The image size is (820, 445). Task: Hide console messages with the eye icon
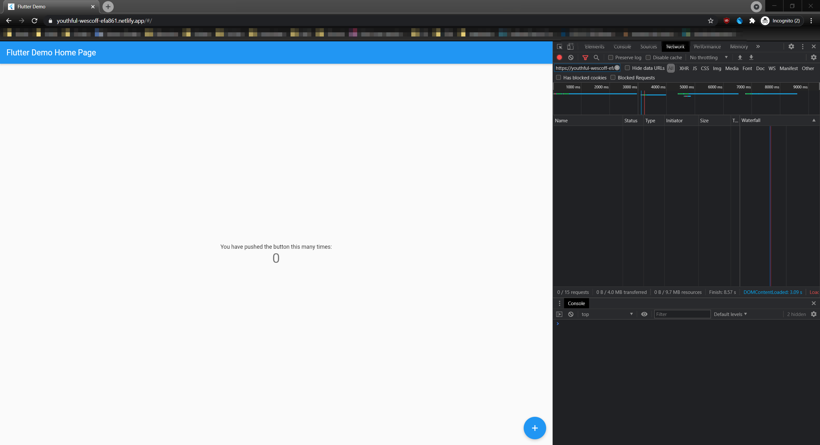click(x=644, y=314)
